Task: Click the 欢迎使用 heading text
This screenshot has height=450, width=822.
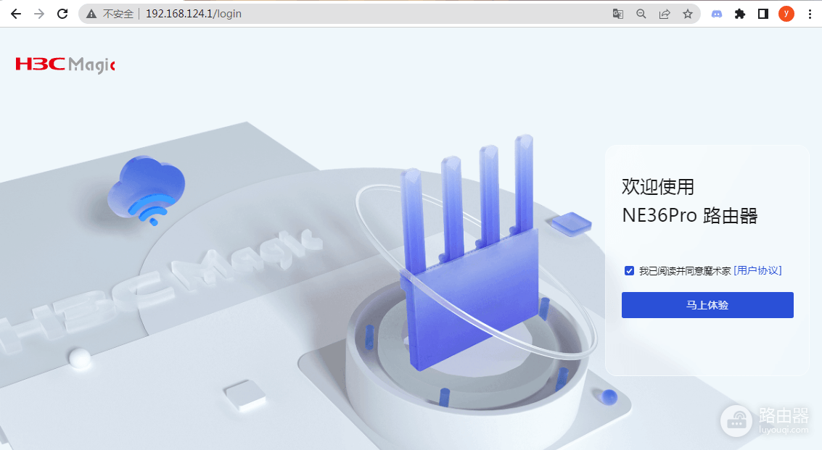Action: [658, 186]
